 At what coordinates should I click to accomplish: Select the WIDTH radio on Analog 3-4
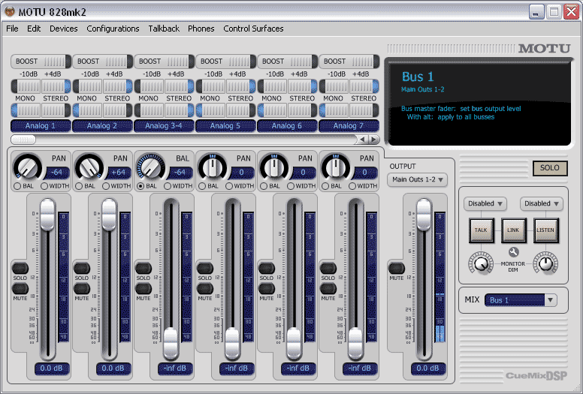(168, 186)
